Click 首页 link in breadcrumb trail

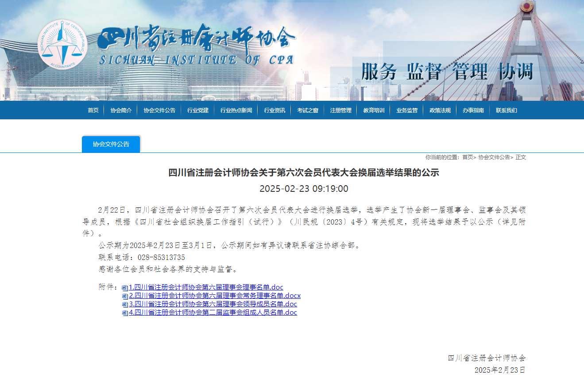(468, 157)
